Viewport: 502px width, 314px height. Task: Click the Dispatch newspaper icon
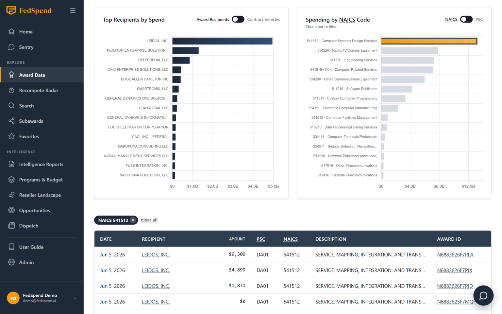(x=11, y=225)
